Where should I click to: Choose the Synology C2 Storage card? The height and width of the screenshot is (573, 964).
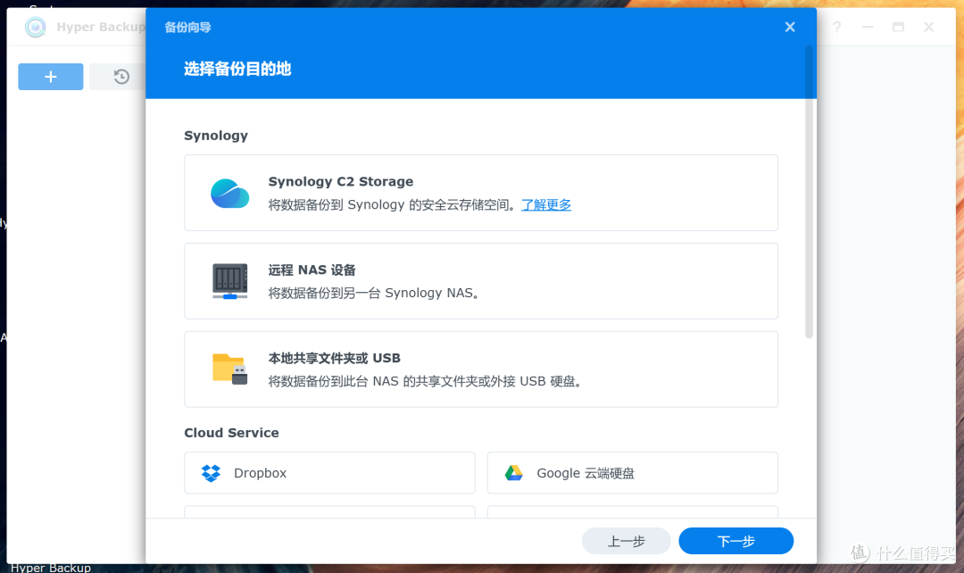click(481, 193)
